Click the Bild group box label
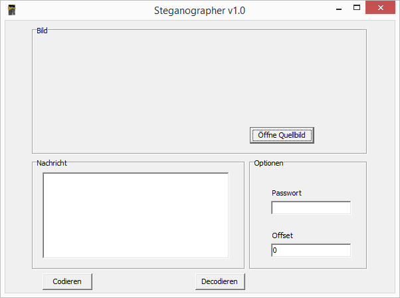This screenshot has height=298, width=400. pos(42,31)
